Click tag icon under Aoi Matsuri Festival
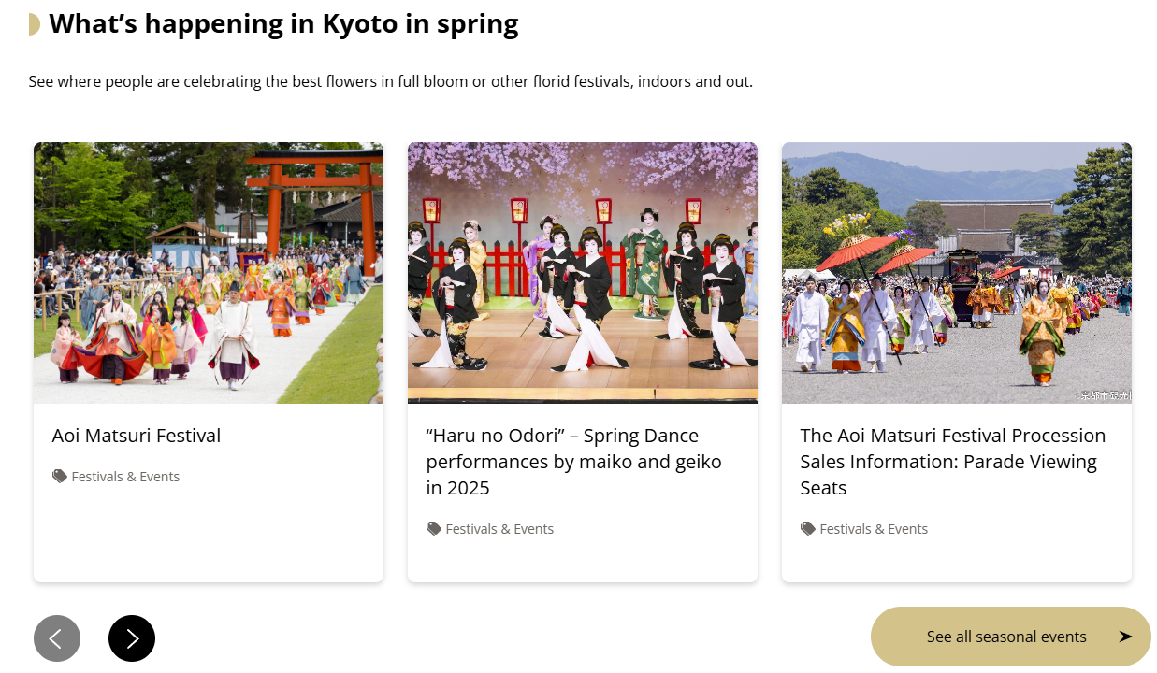The width and height of the screenshot is (1157, 673). [x=60, y=477]
